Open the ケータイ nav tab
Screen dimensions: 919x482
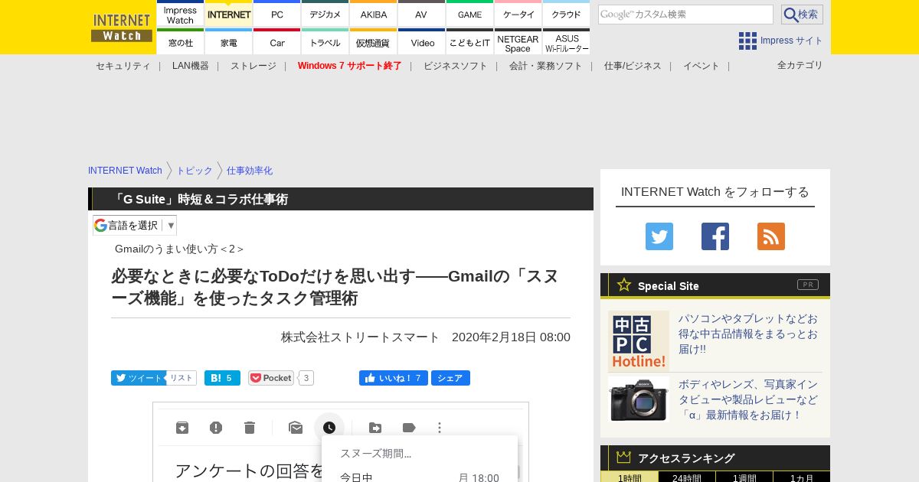click(x=518, y=14)
